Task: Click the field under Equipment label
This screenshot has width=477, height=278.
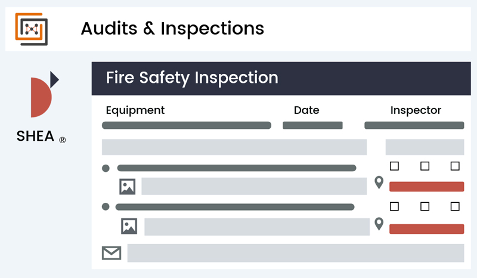Action: pyautogui.click(x=187, y=125)
